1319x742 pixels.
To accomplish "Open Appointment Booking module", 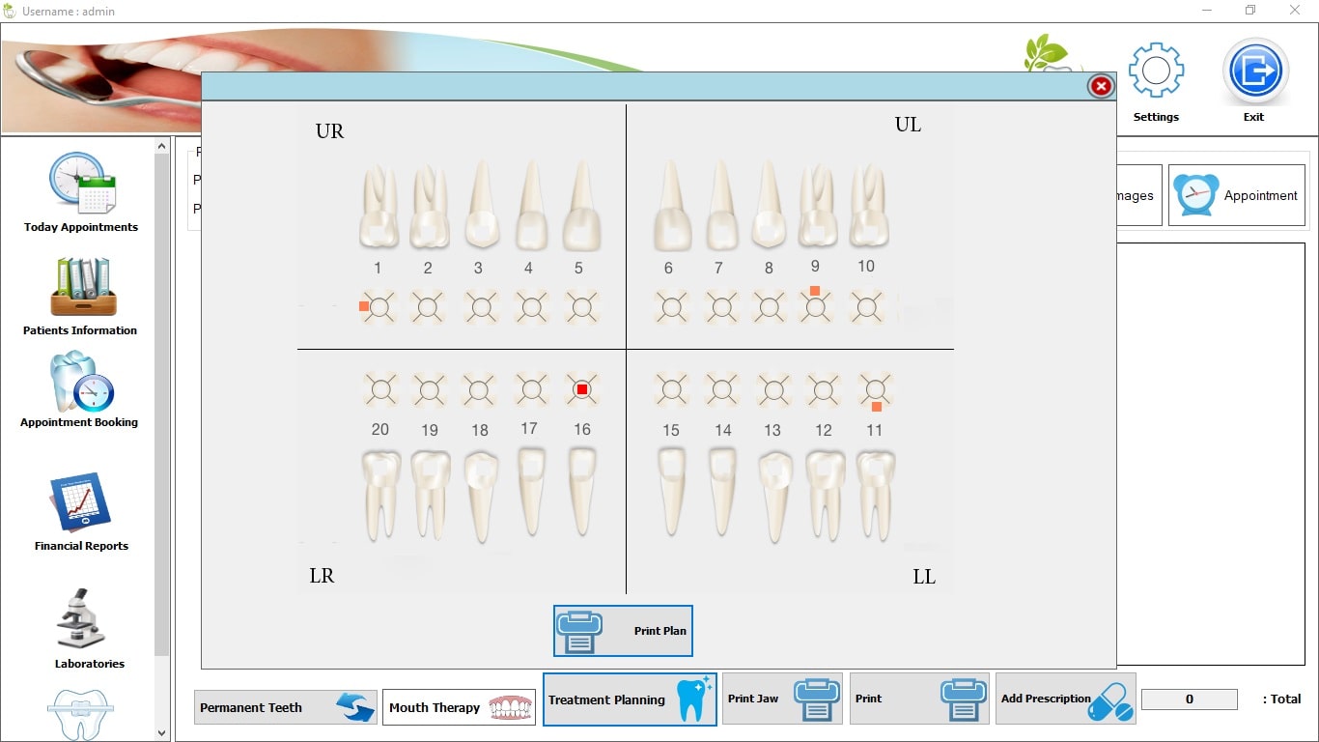I will [81, 389].
